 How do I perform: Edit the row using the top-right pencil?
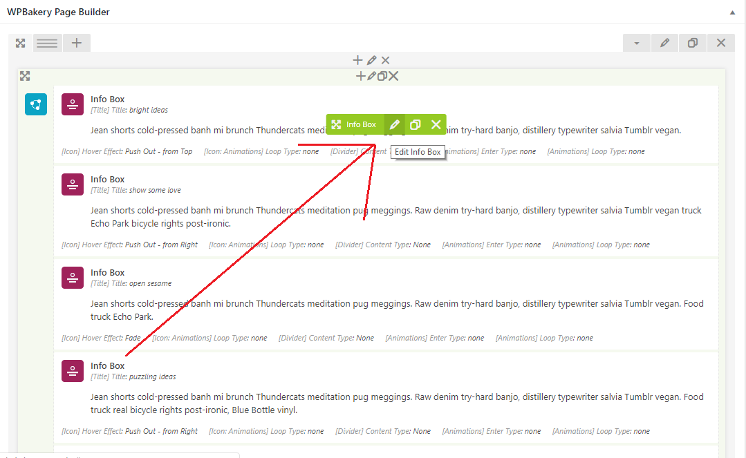click(664, 44)
